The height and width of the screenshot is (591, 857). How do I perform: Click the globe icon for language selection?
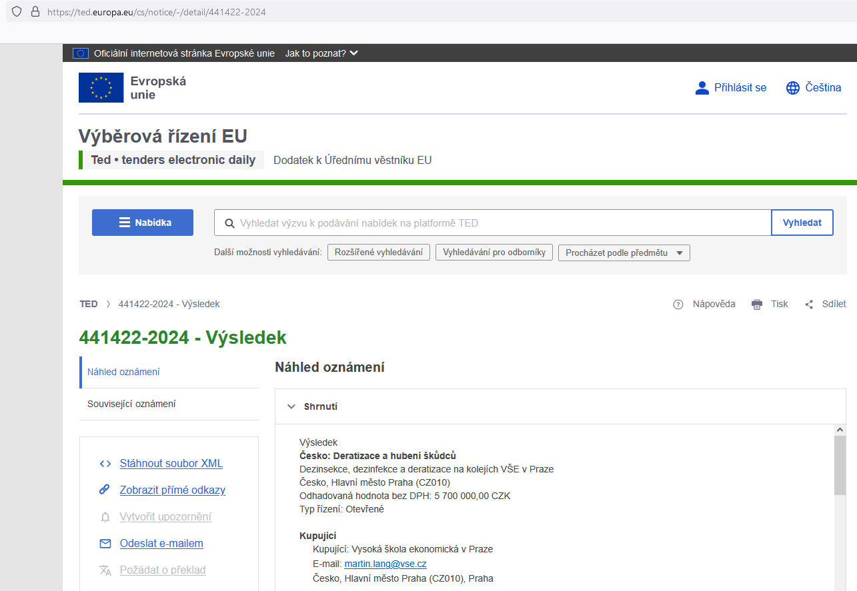pyautogui.click(x=792, y=88)
